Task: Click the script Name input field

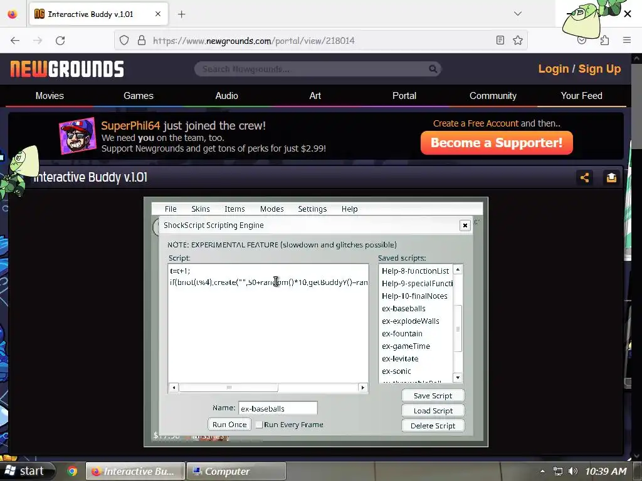Action: click(278, 408)
